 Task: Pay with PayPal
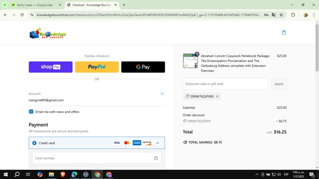97,67
